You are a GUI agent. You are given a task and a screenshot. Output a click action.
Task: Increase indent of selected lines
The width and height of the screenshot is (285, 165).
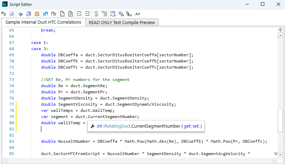coord(87,14)
